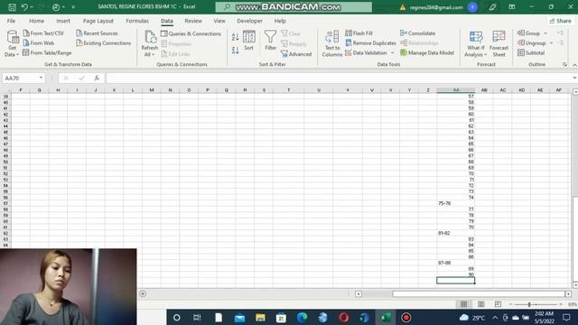Sort A to Z ascending

click(x=235, y=36)
